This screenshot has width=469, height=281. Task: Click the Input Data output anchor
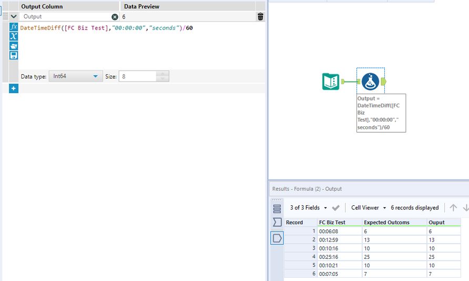click(343, 82)
